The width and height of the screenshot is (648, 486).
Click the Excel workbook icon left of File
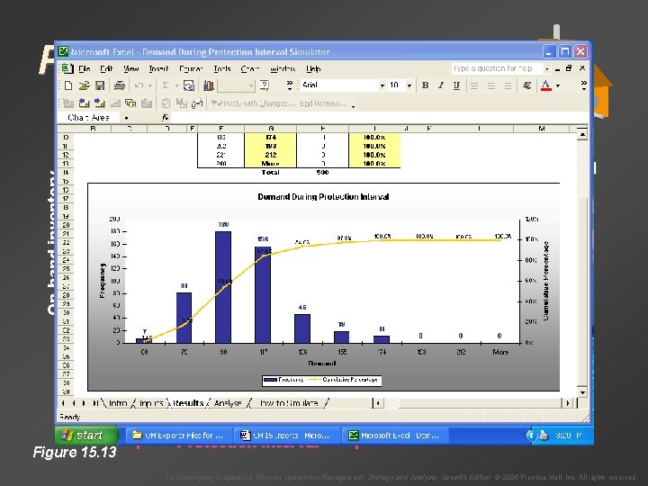pos(67,68)
